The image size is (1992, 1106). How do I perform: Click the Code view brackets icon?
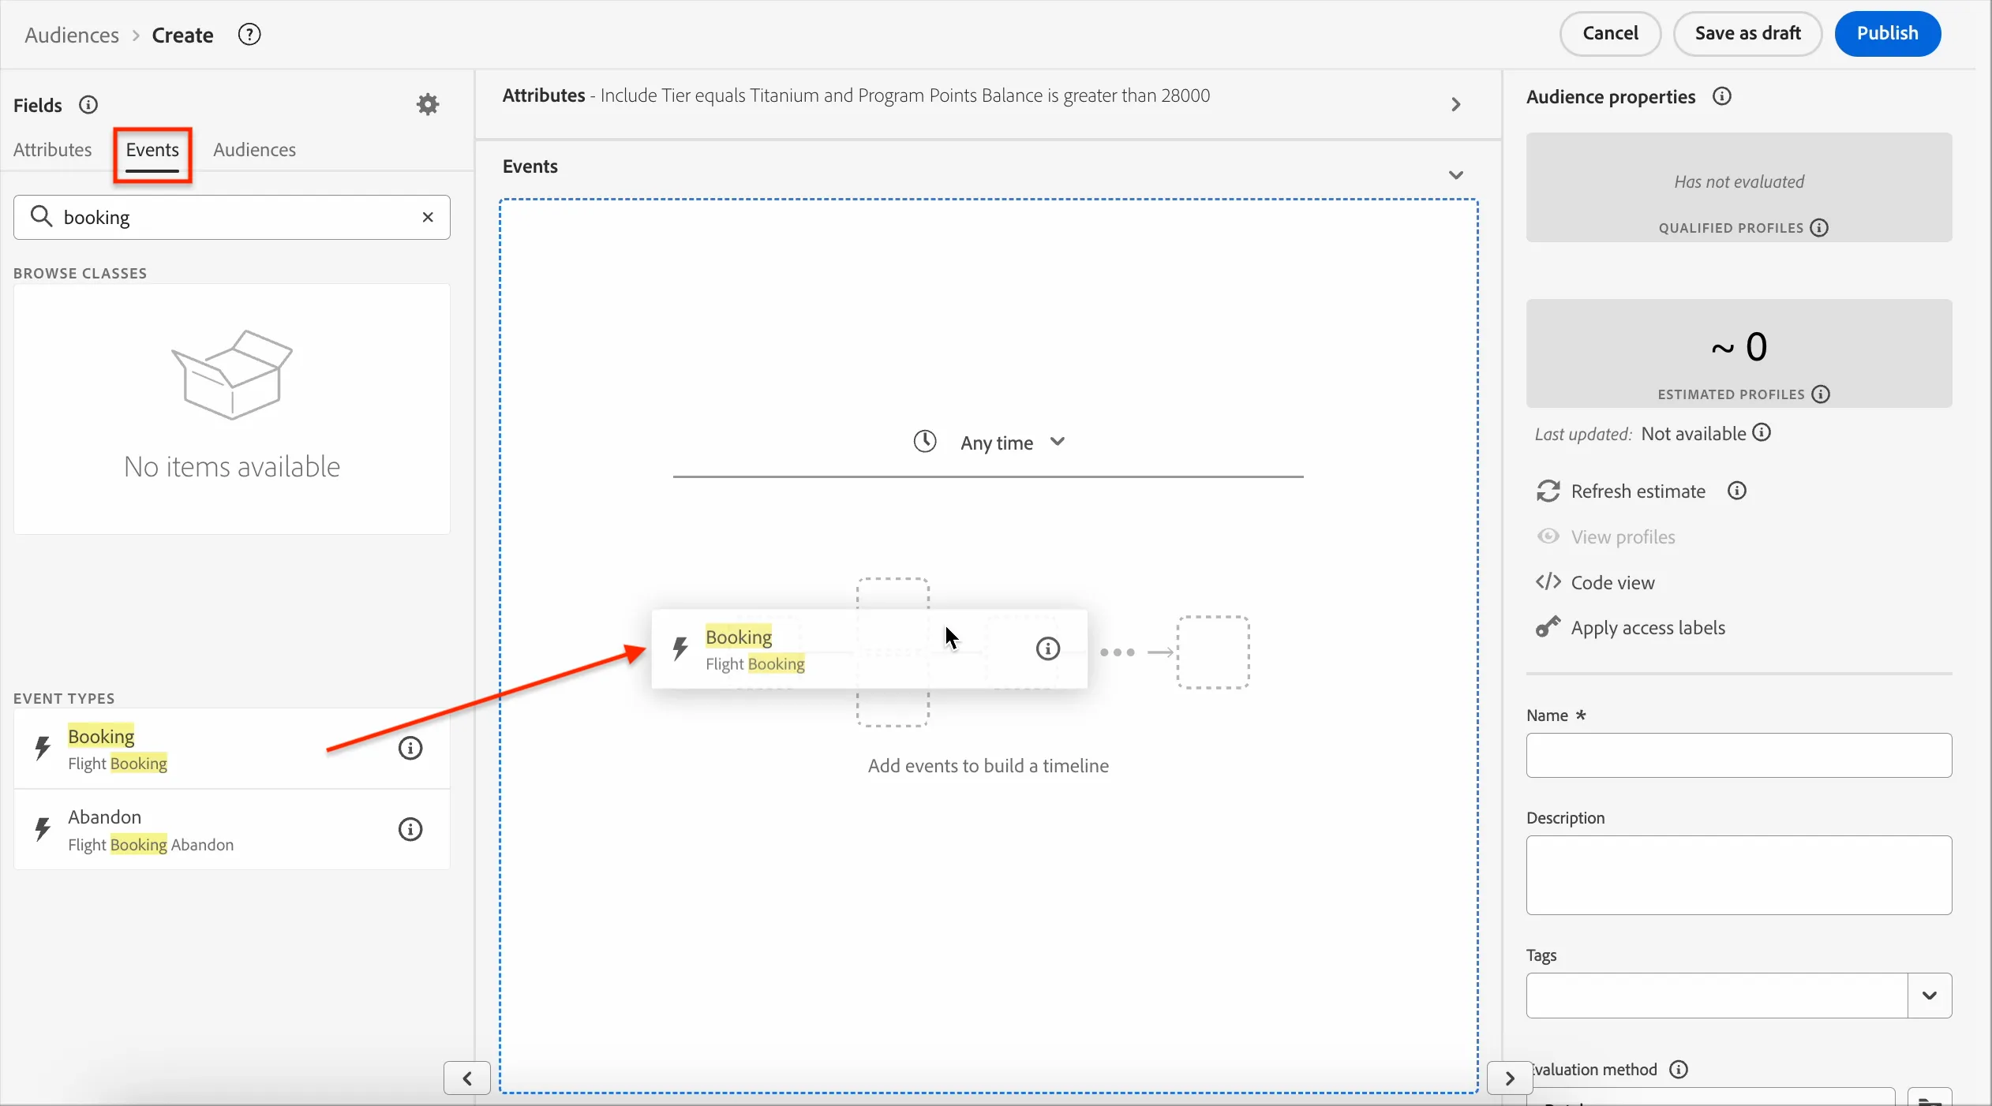(1548, 582)
